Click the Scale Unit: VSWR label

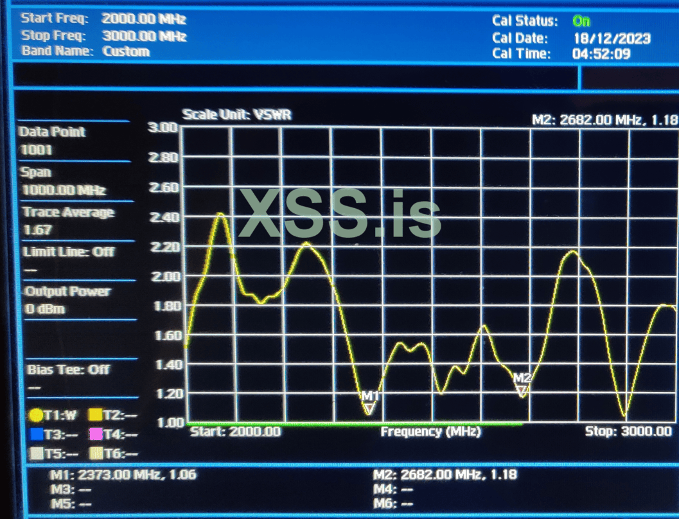236,115
